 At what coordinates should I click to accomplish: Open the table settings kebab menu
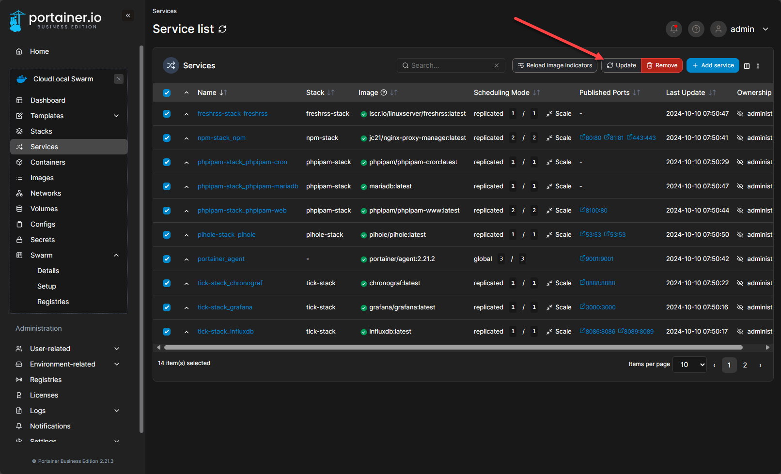pos(758,66)
